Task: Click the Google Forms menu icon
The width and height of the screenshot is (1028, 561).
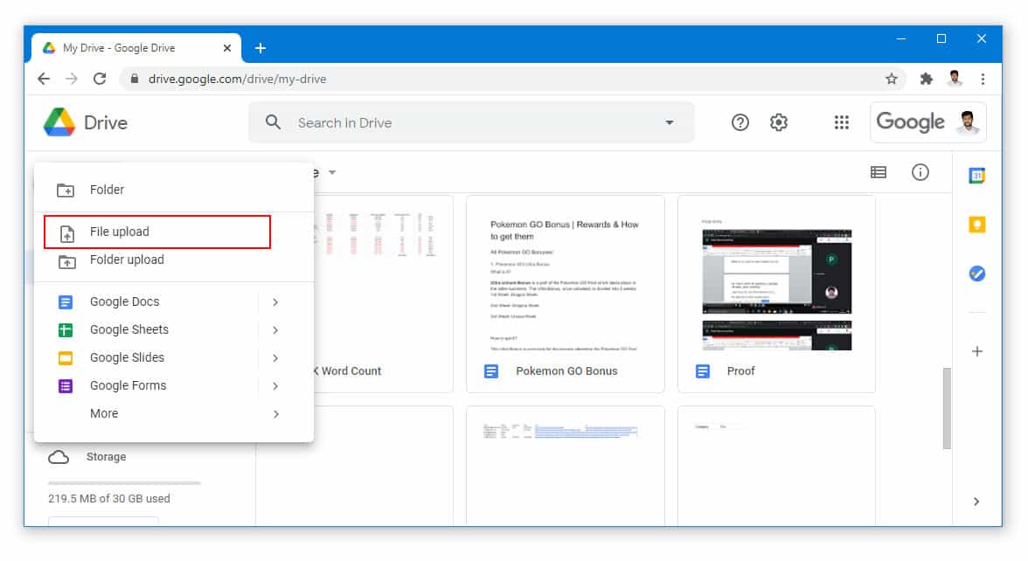Action: tap(66, 386)
